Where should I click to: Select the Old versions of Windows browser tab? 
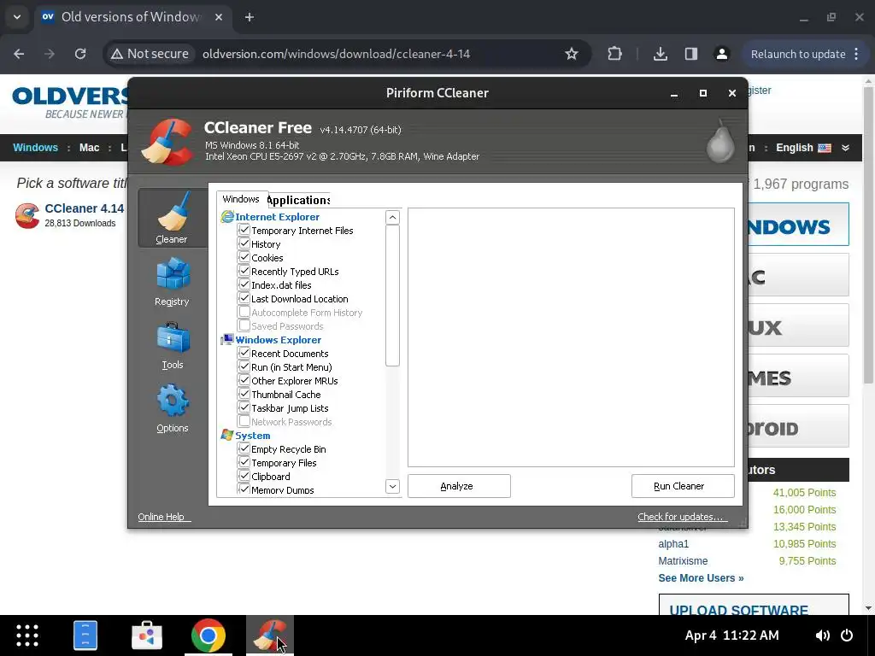point(132,17)
